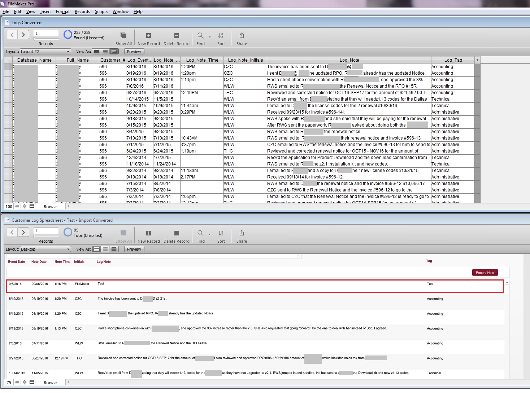Open the Window menu
Viewport: 530px width, 393px height.
(x=121, y=12)
